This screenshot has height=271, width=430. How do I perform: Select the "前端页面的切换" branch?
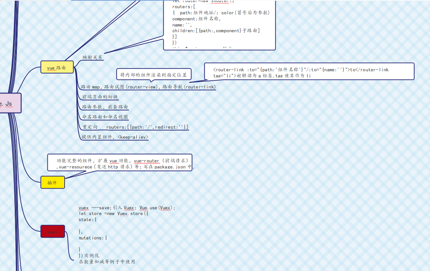pyautogui.click(x=100, y=97)
